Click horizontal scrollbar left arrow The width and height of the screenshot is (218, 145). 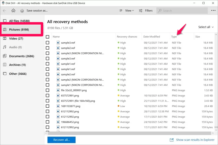[x=46, y=133]
